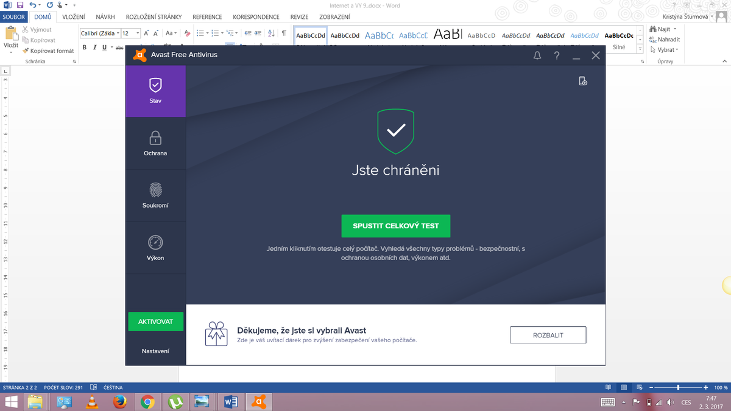Toggle italic formatting in Word ribbon
This screenshot has height=411, width=731.
coord(95,47)
